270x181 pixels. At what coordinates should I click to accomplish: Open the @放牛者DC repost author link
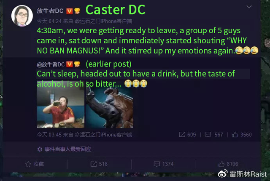51,64
